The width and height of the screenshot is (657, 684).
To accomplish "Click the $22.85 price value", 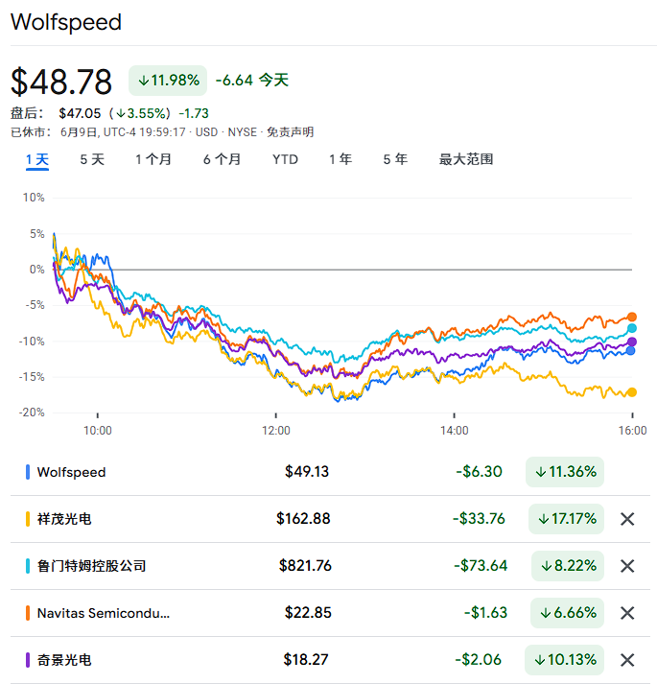I will coord(308,613).
